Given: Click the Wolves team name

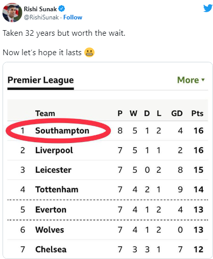Looking at the screenshot, I should pos(50,230).
